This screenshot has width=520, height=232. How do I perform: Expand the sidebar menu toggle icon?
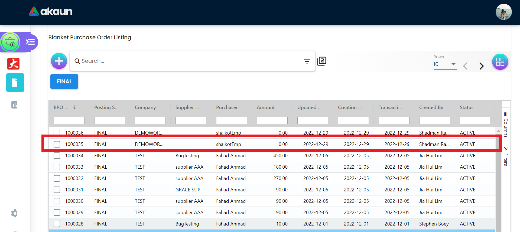point(30,42)
